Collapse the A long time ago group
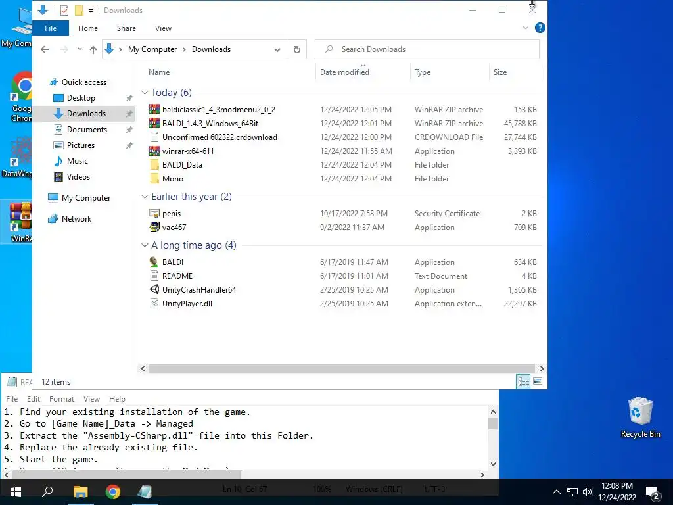673x505 pixels. [145, 245]
